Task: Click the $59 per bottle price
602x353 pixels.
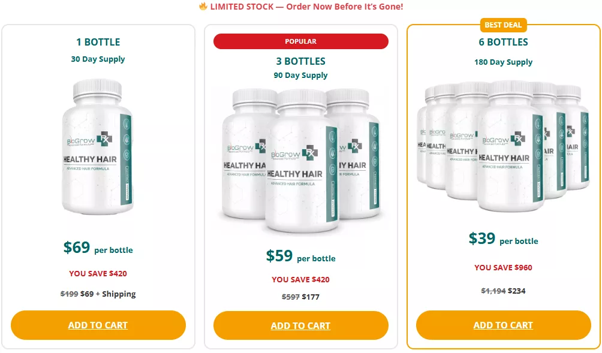Action: point(300,257)
